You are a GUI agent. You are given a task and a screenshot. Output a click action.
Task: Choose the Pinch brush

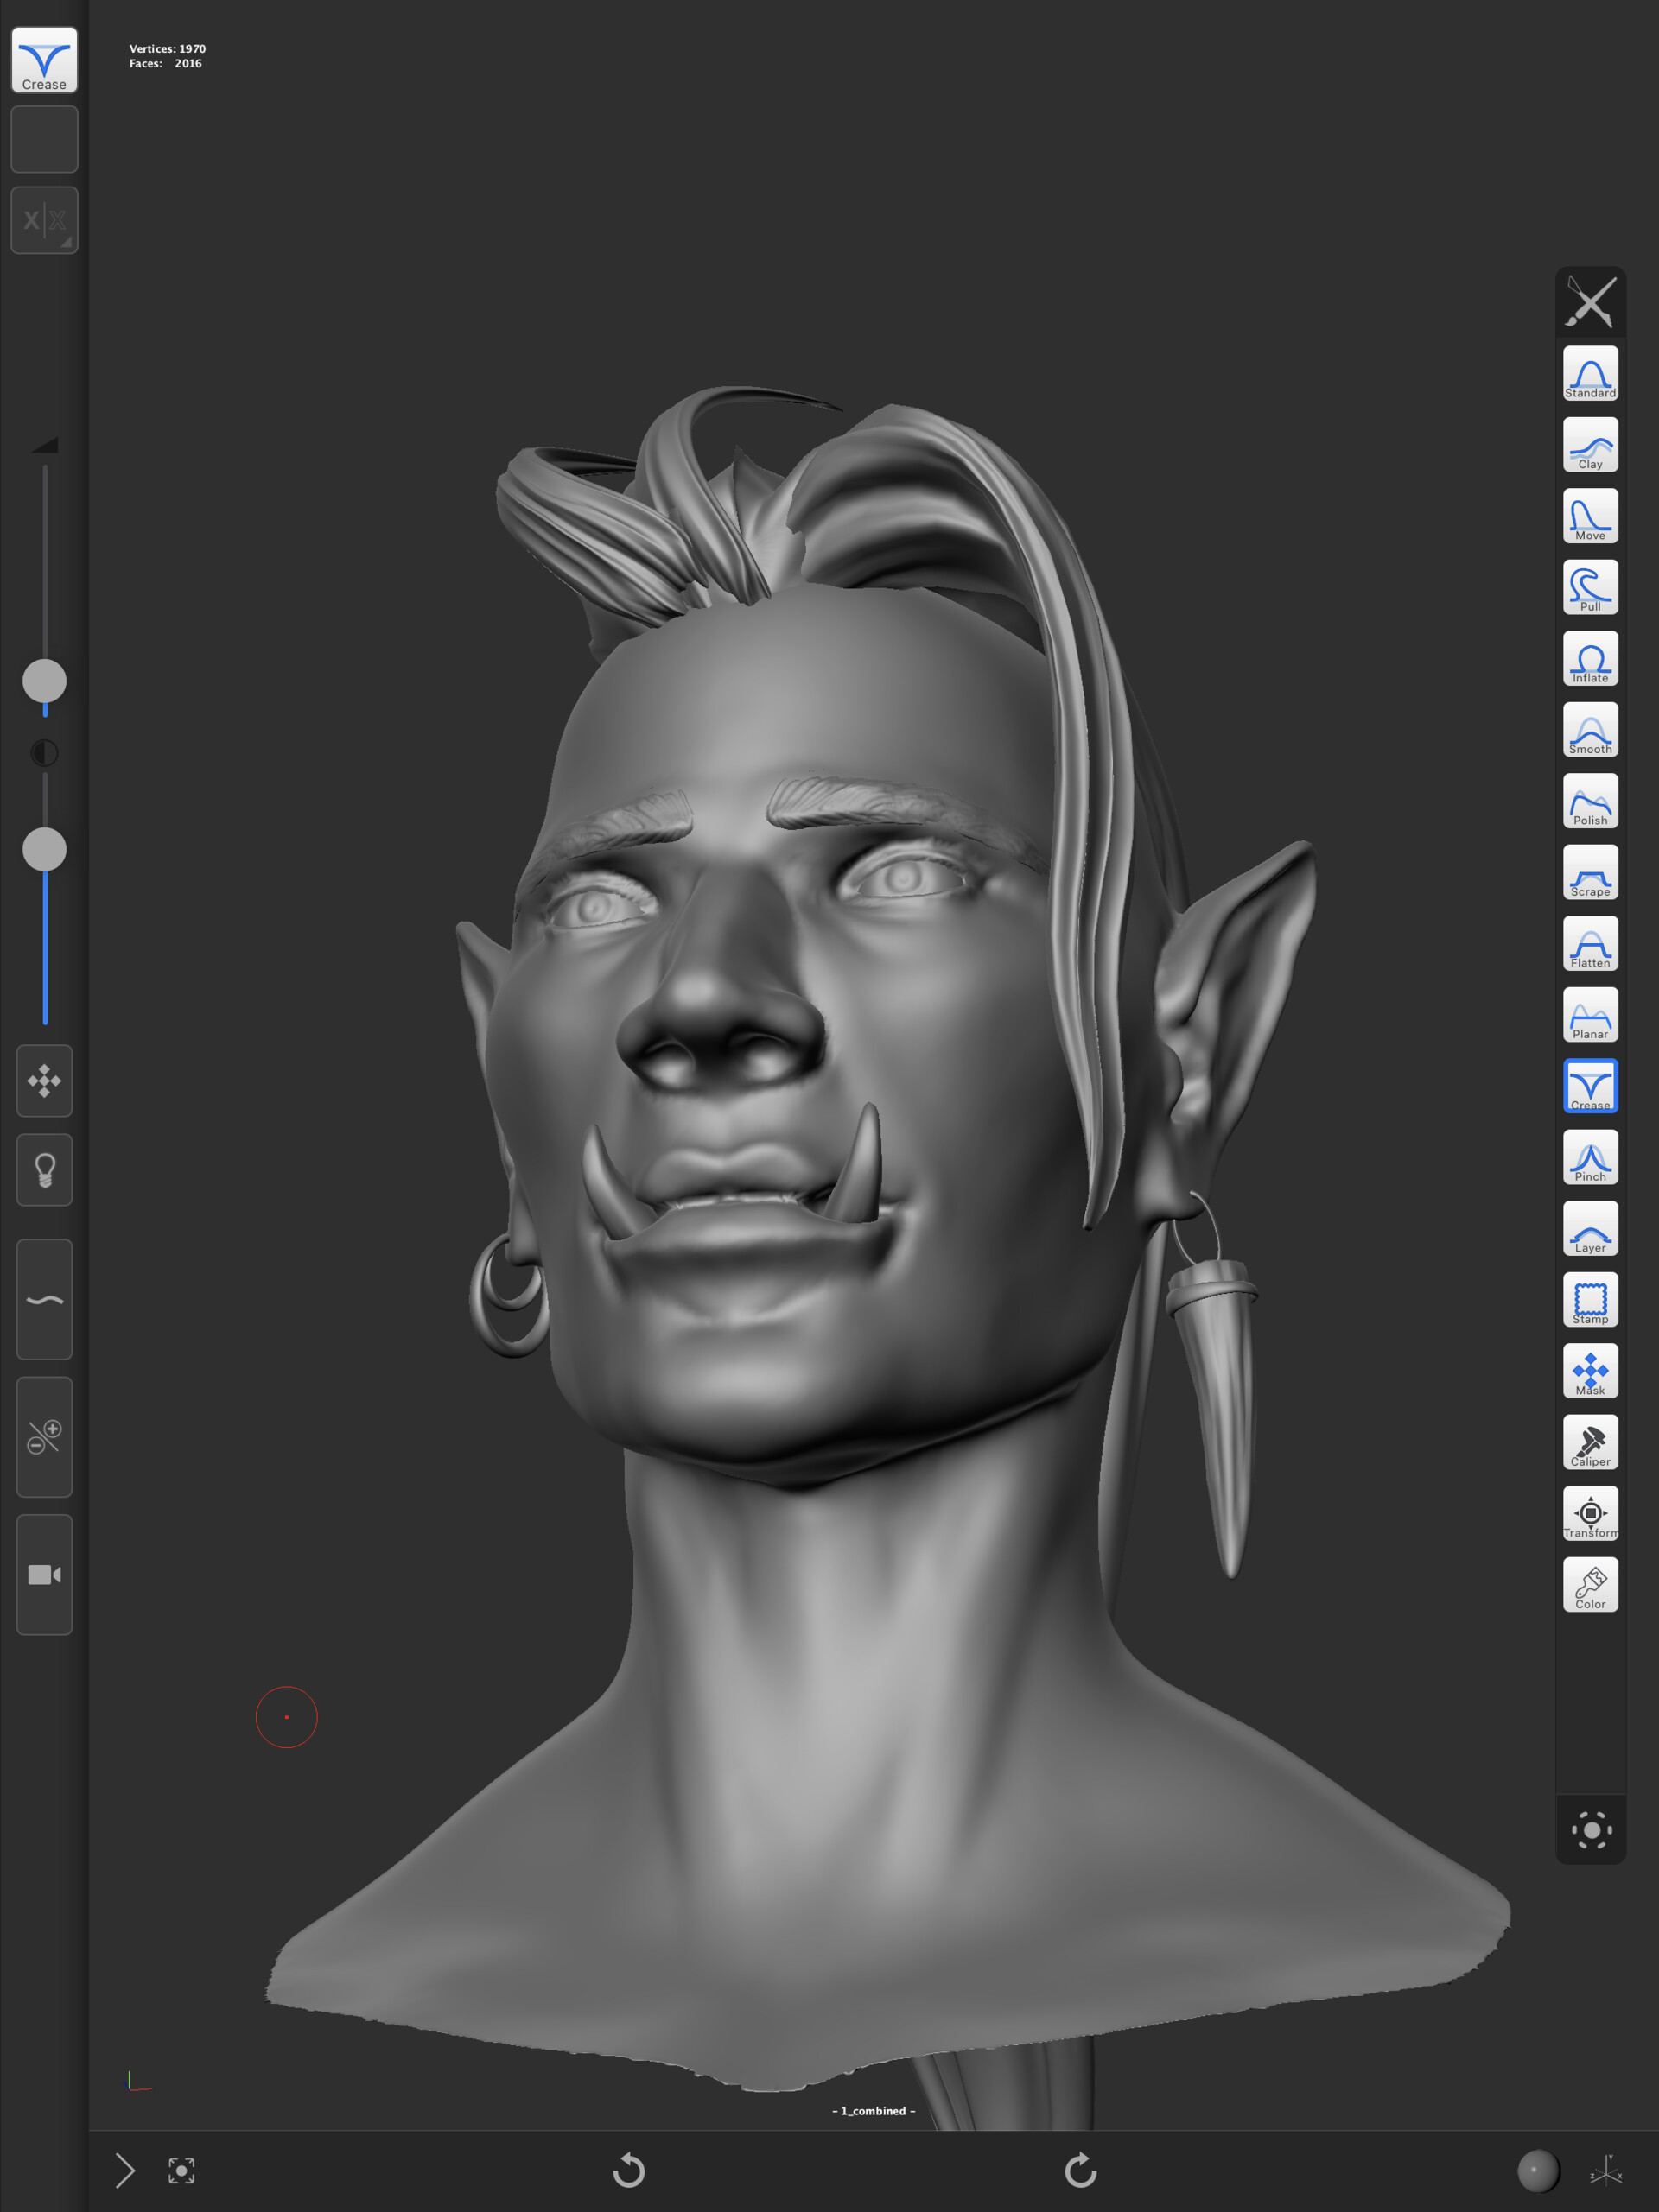coord(1590,1158)
